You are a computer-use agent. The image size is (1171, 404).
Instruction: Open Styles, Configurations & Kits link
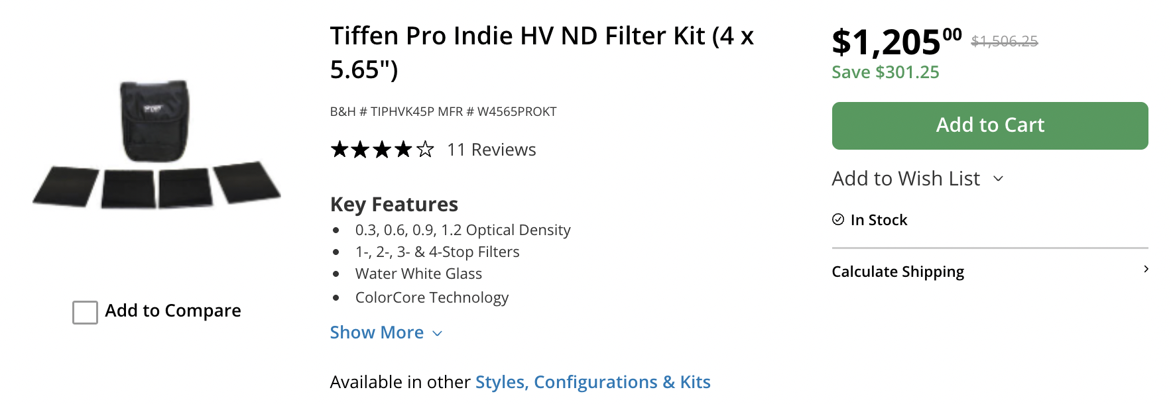click(593, 382)
